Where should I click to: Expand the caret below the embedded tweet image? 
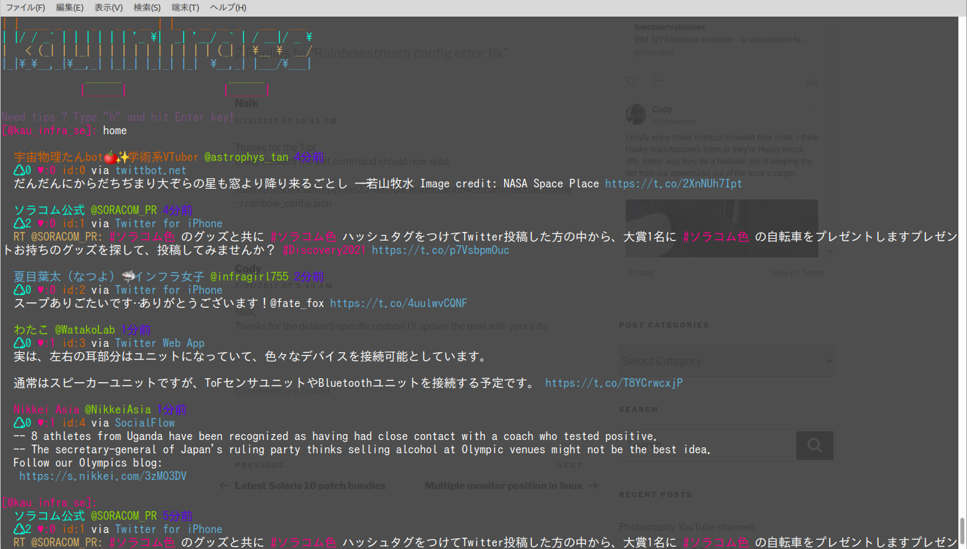pos(829,252)
